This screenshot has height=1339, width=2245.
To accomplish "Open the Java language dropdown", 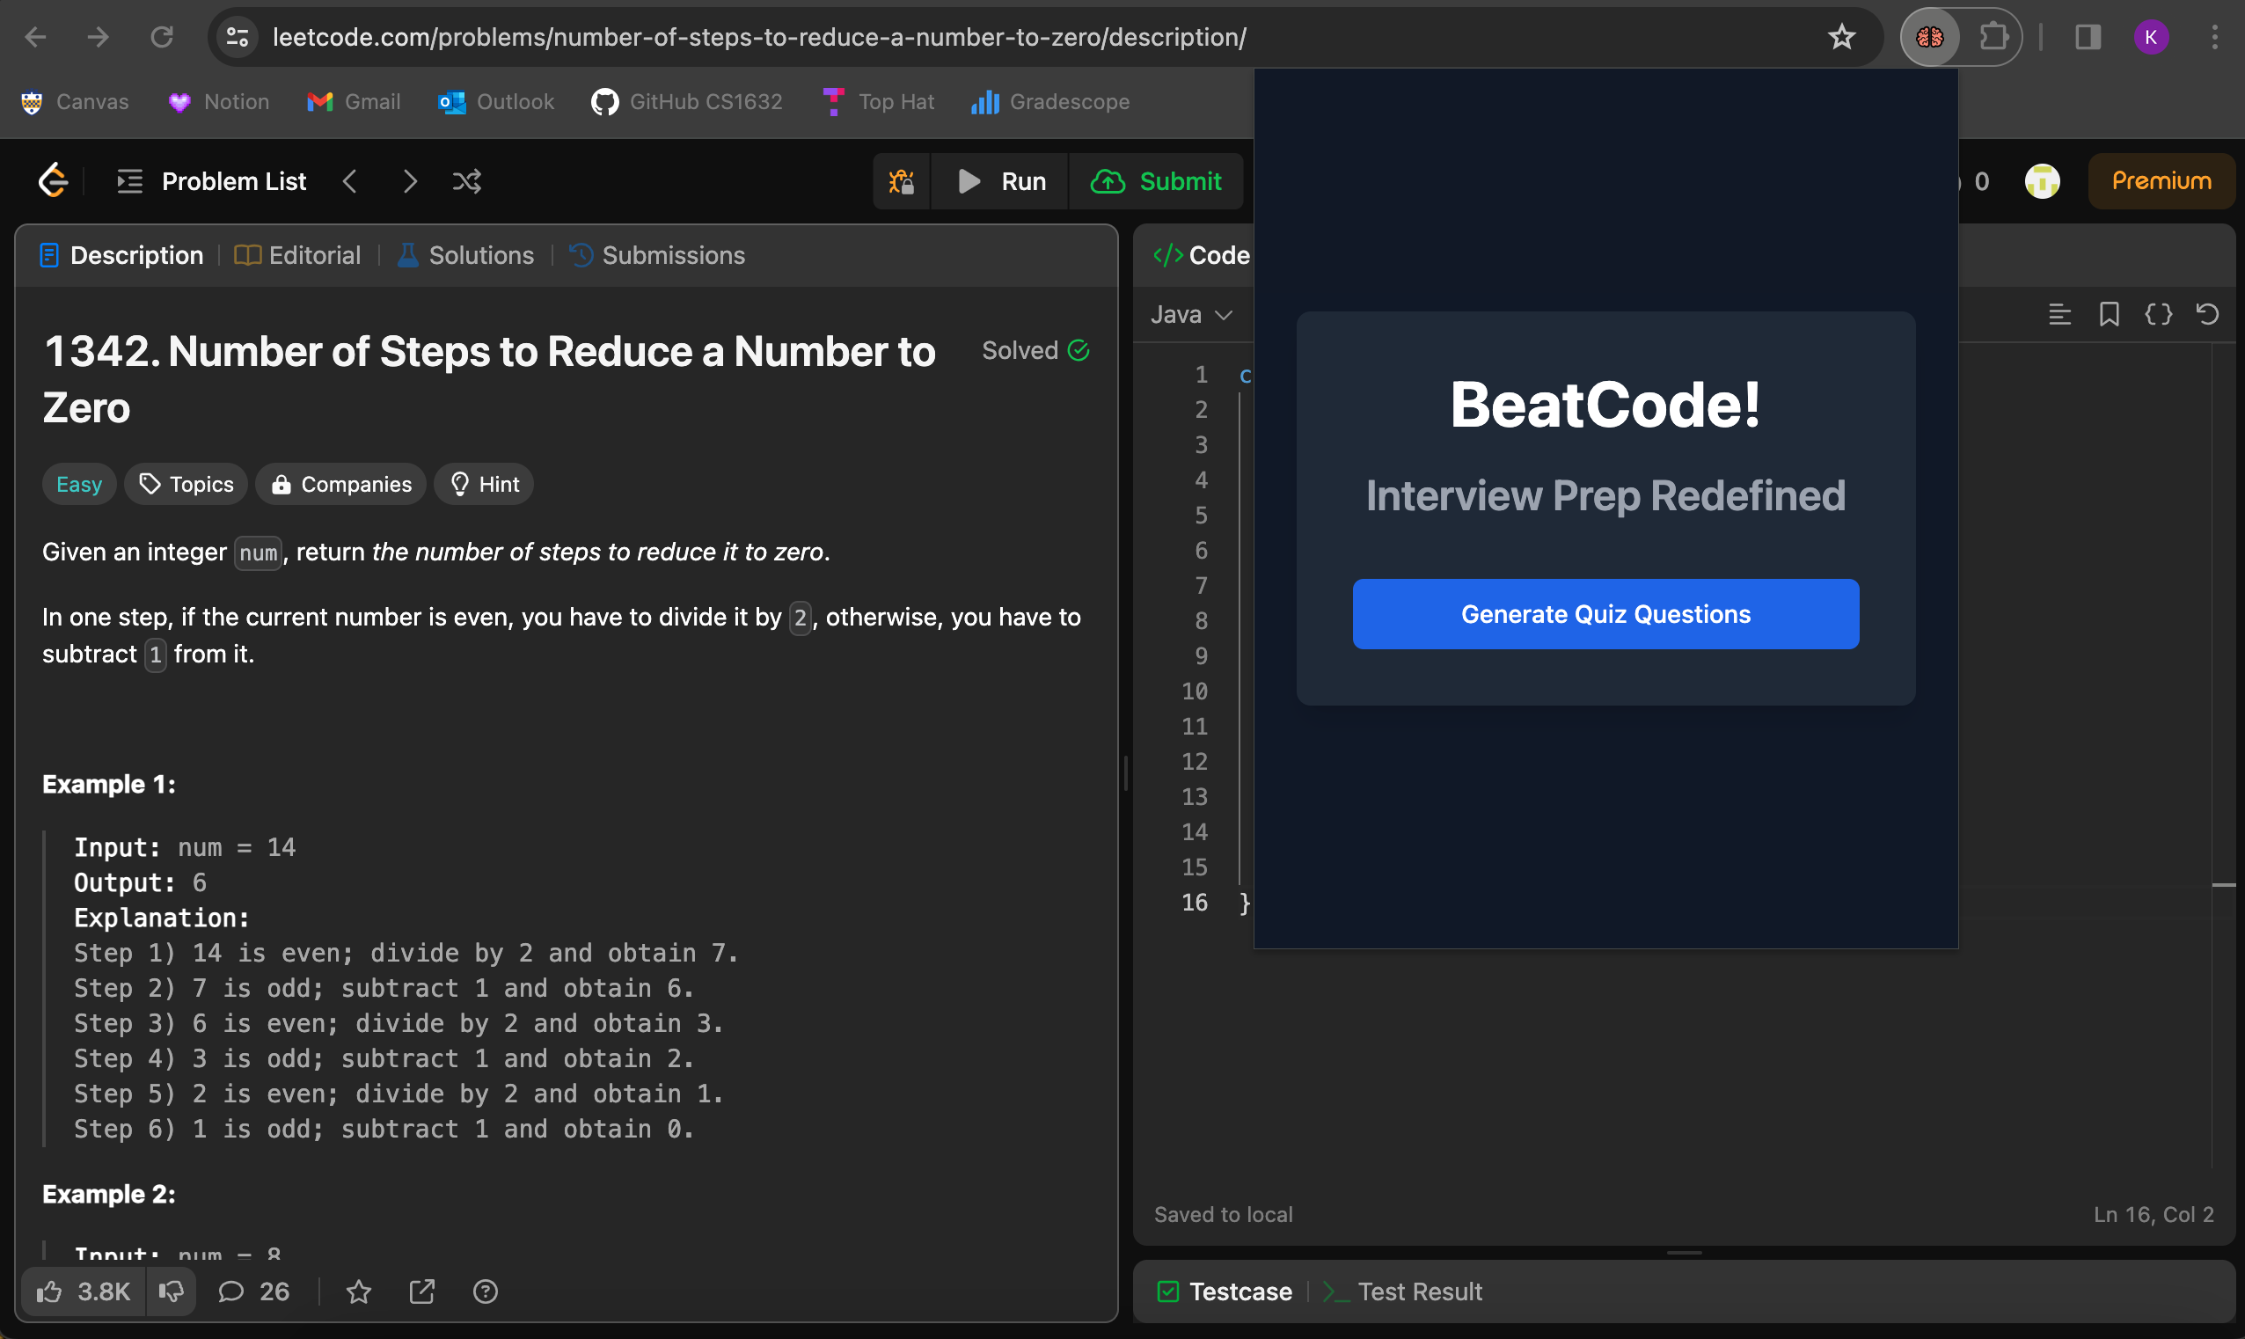I will tap(1192, 314).
